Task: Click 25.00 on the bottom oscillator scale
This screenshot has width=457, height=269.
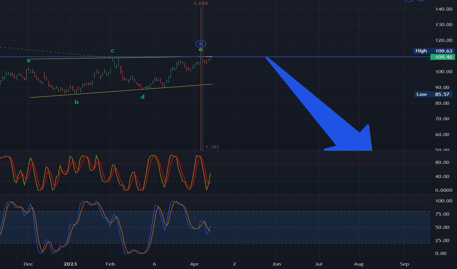Action: click(x=442, y=240)
